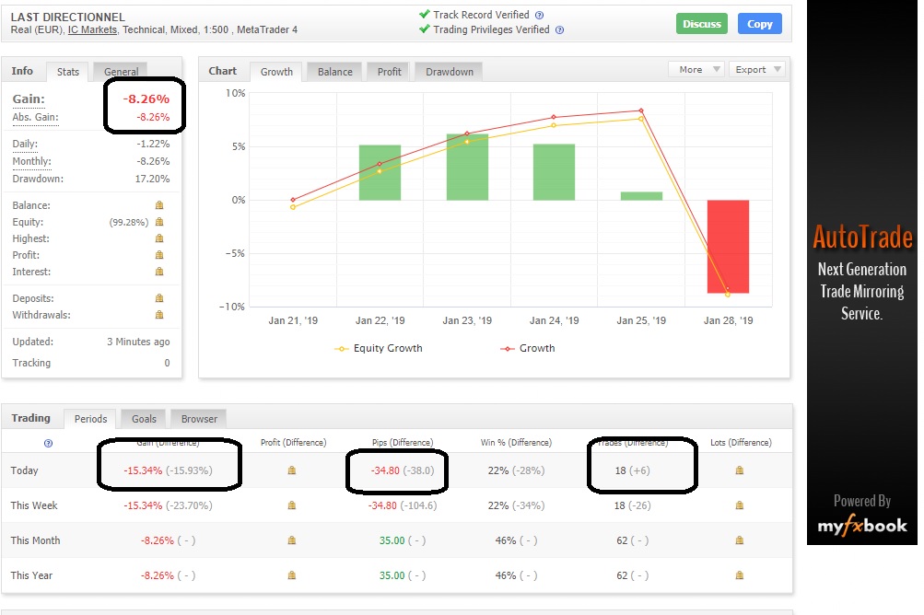Screen dimensions: 924x615
Task: Click the Profit lock icon in This Year row
Action: click(292, 574)
